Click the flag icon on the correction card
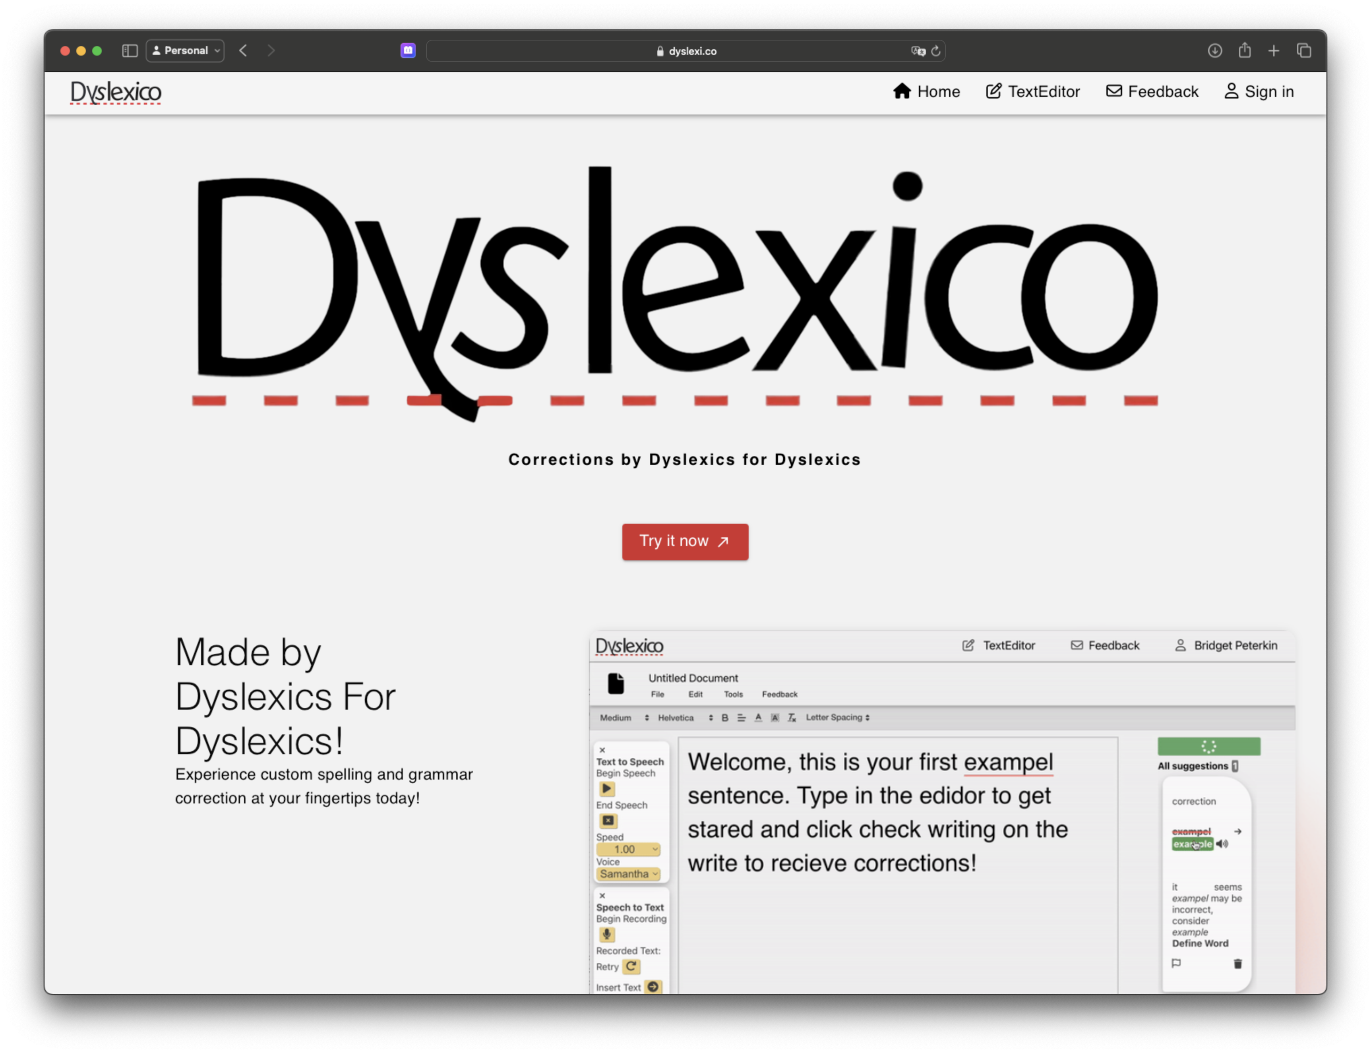The height and width of the screenshot is (1053, 1371). (x=1176, y=963)
